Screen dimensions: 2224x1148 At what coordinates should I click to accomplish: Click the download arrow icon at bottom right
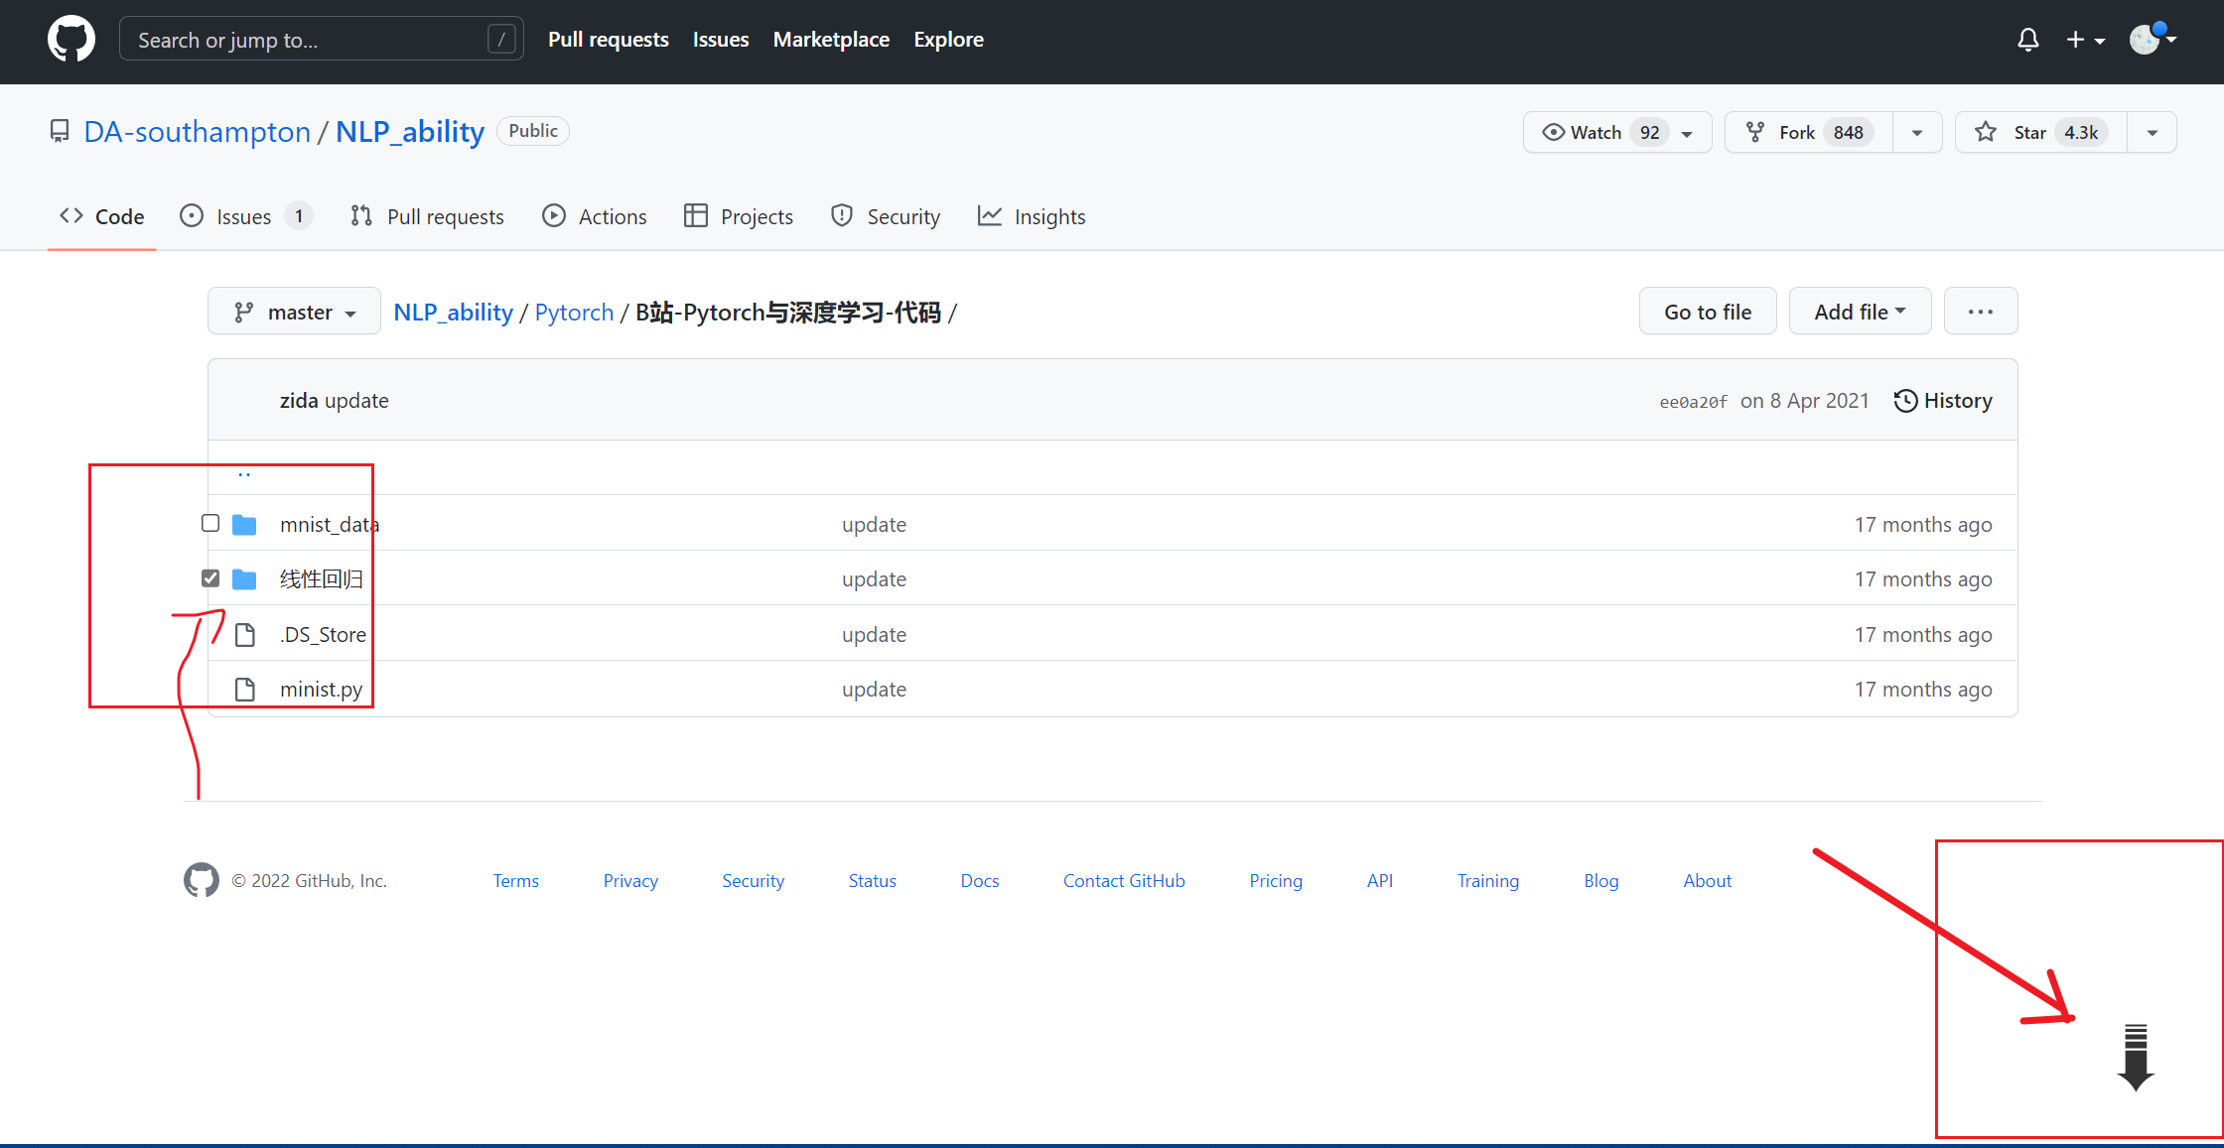click(x=2136, y=1058)
